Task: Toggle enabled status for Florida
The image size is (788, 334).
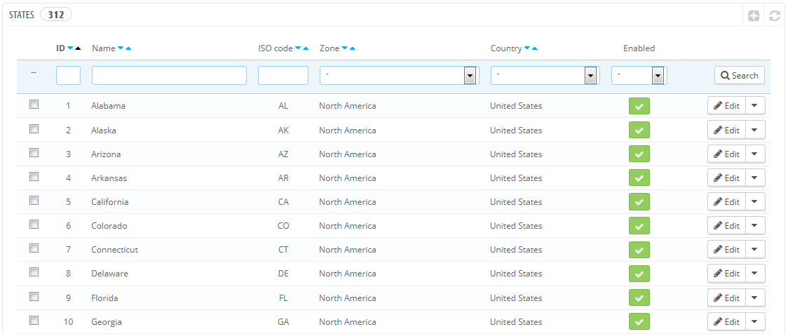Action: 639,298
